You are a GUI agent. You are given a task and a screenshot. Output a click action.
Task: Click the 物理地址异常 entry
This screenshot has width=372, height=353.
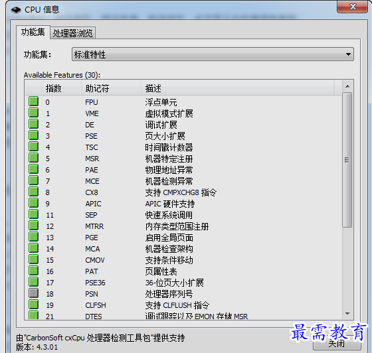tap(169, 170)
